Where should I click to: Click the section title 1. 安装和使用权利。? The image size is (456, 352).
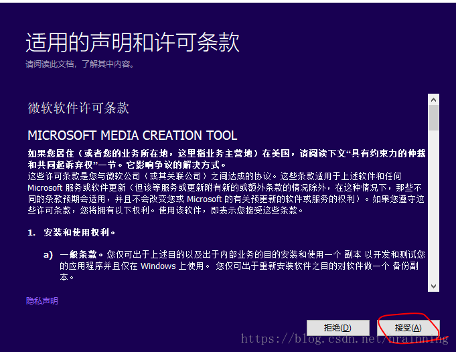[71, 232]
